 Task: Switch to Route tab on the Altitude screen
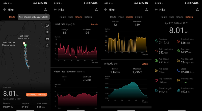pyautogui.click(x=113, y=17)
